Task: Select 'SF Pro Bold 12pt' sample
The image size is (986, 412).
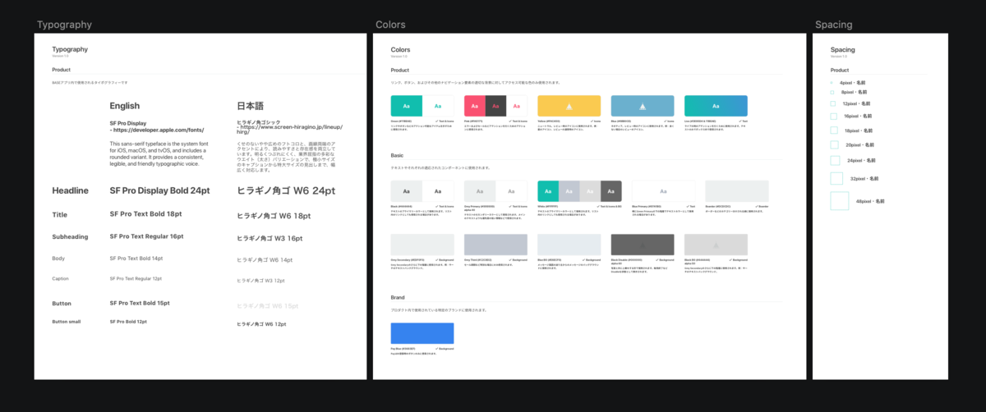Action: pyautogui.click(x=128, y=322)
